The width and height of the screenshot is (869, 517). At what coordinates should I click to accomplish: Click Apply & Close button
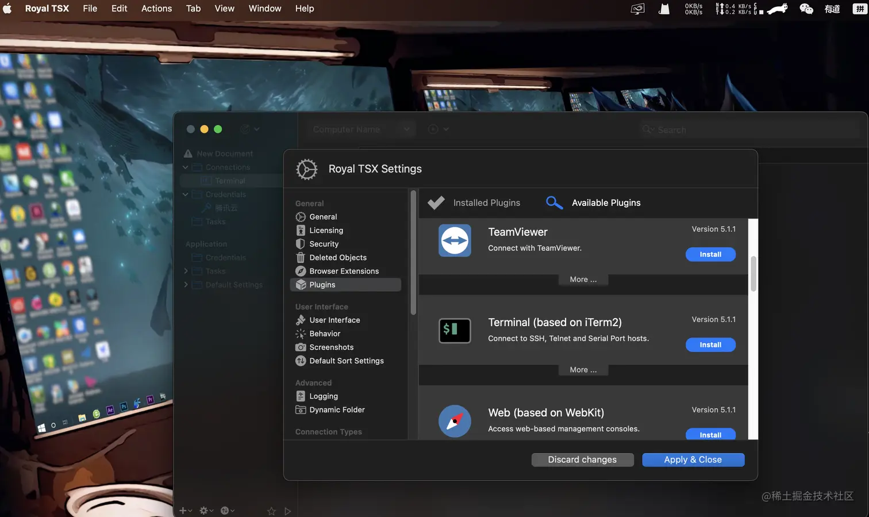pos(693,459)
